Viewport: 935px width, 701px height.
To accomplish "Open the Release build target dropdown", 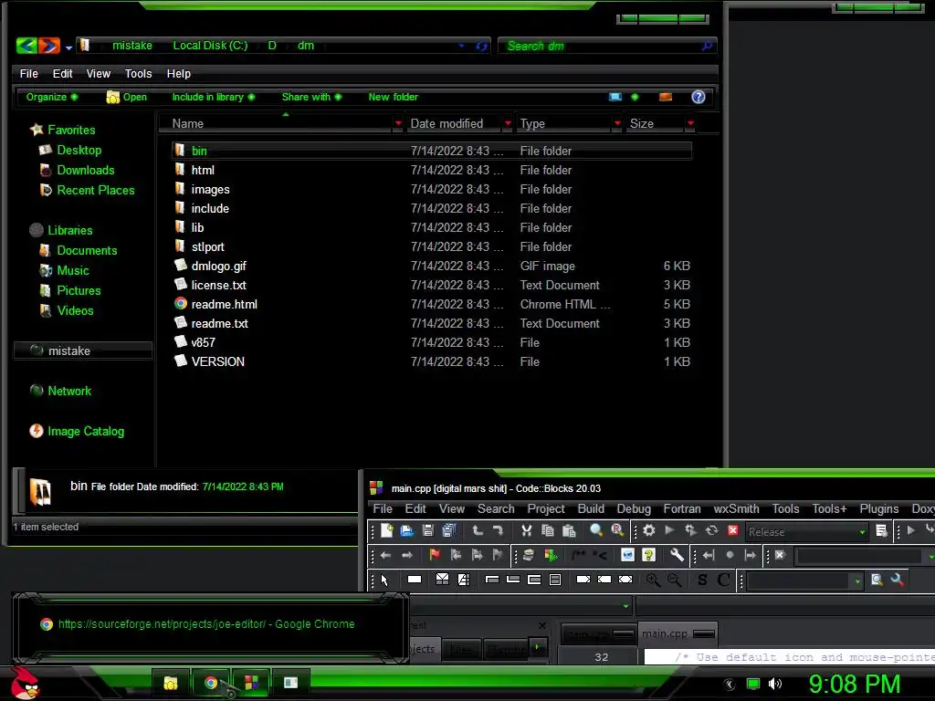I will 862,532.
